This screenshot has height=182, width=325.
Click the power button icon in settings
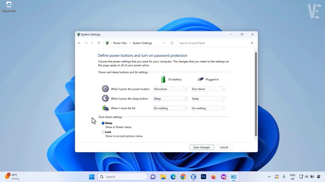click(105, 89)
